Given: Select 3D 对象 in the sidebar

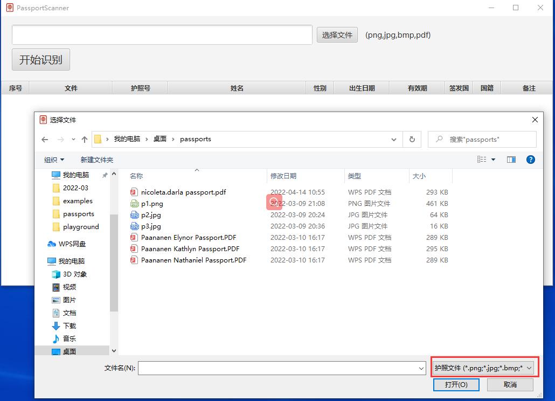Looking at the screenshot, I should [75, 274].
